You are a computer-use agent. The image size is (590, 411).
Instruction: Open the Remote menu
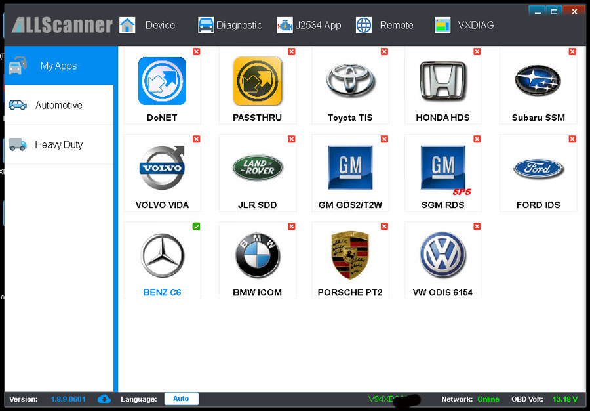click(x=397, y=25)
